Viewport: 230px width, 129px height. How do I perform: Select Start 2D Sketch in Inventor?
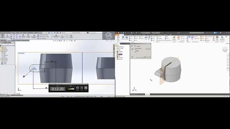[x=118, y=38]
